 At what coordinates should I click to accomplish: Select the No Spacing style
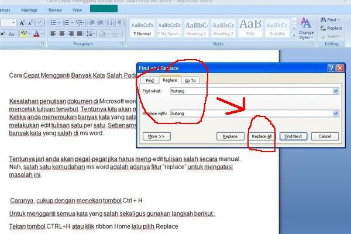[x=170, y=28]
